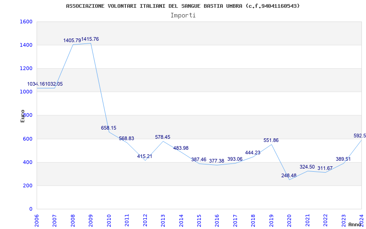The image size is (366, 229).
Task: Click the 200 y-axis tick label
Action: click(28, 185)
